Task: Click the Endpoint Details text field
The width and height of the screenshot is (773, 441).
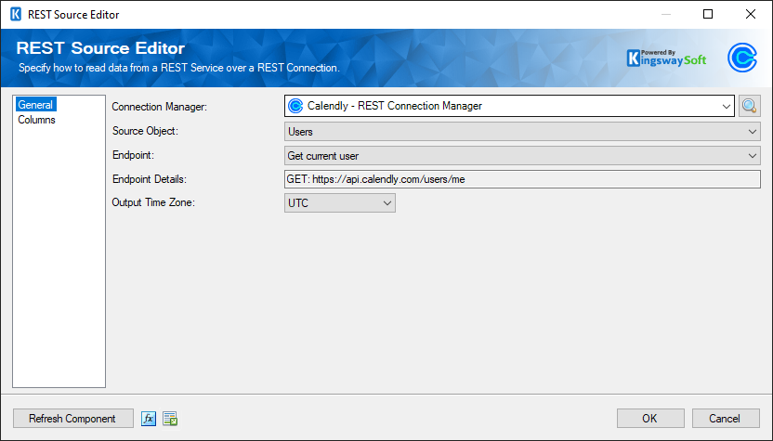Action: [x=522, y=179]
